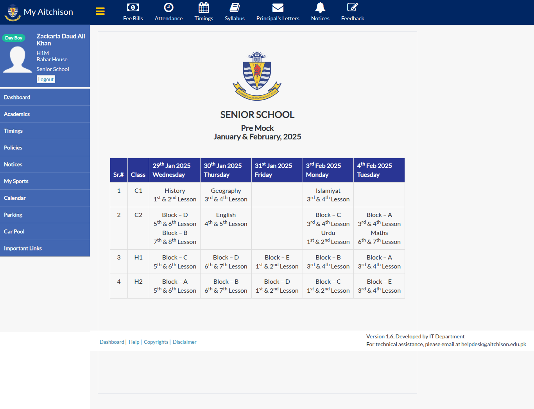
Task: Select the Geography cell for C1
Action: click(226, 195)
